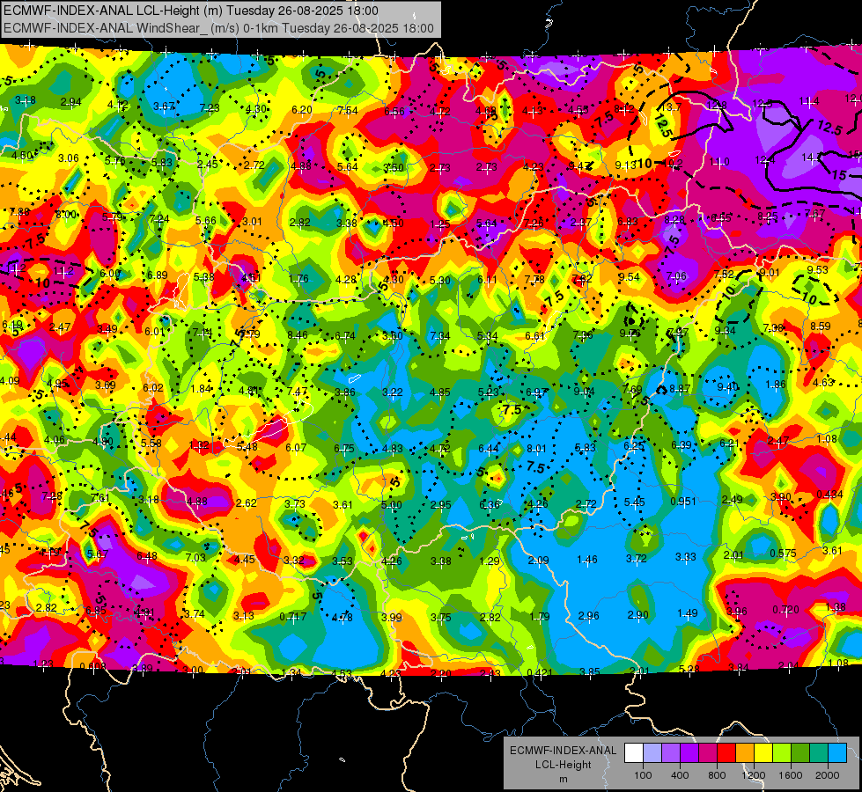Image resolution: width=862 pixels, height=792 pixels.
Task: Click the wind shear value 9.54
Action: coord(629,277)
